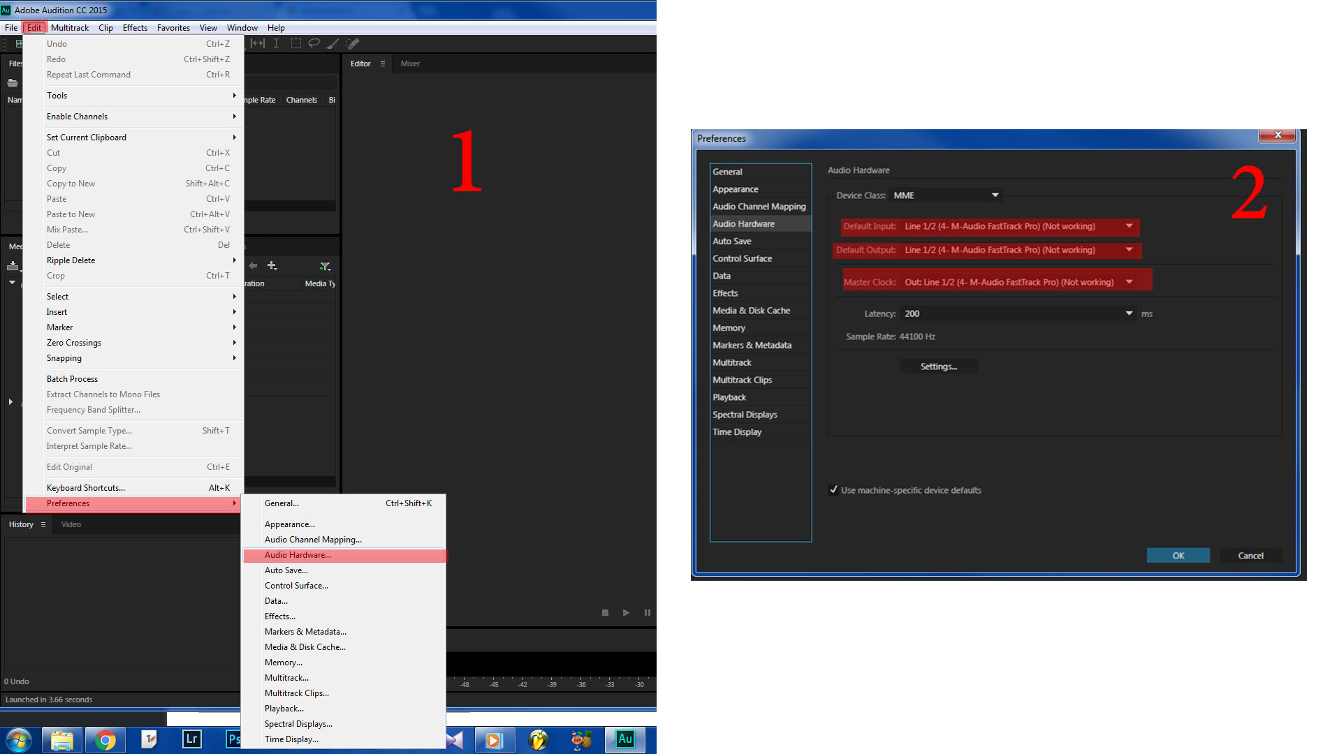Open the Master Clock dropdown
Image resolution: width=1337 pixels, height=754 pixels.
pyautogui.click(x=1018, y=282)
